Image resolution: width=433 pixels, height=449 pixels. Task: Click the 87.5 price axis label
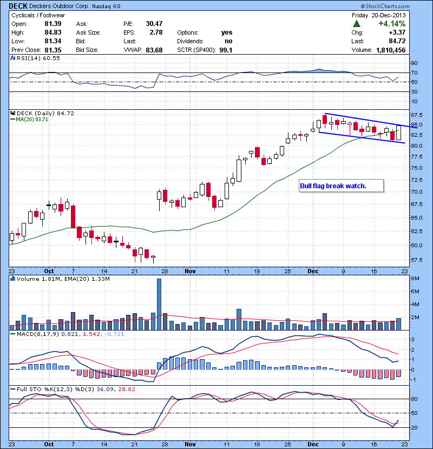[416, 115]
